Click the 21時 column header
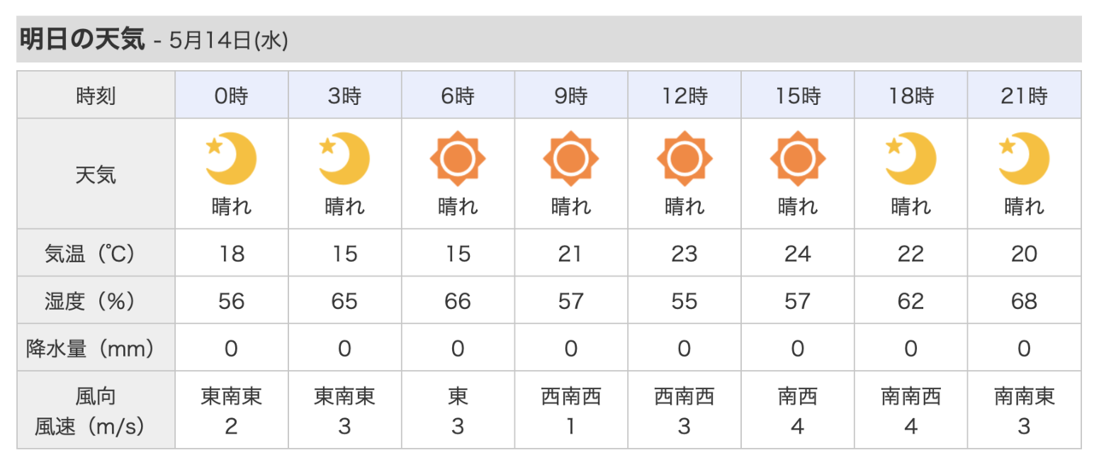The height and width of the screenshot is (465, 1094). click(1024, 96)
